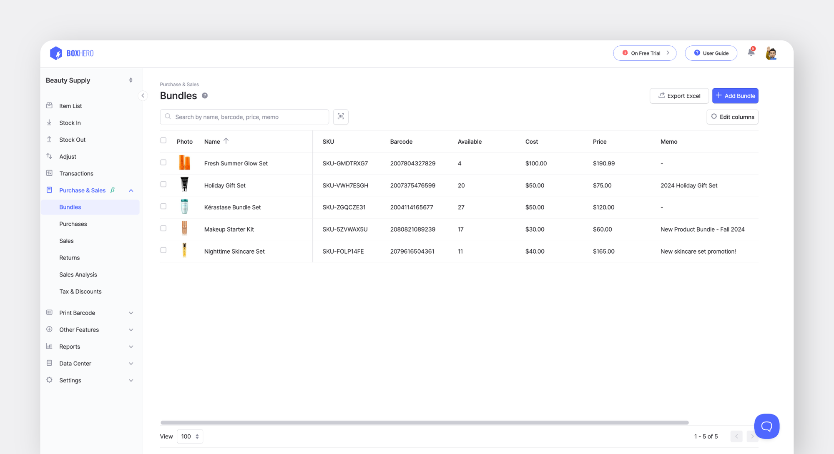Select the Sales Analysis menu item
The height and width of the screenshot is (454, 834).
click(x=78, y=274)
